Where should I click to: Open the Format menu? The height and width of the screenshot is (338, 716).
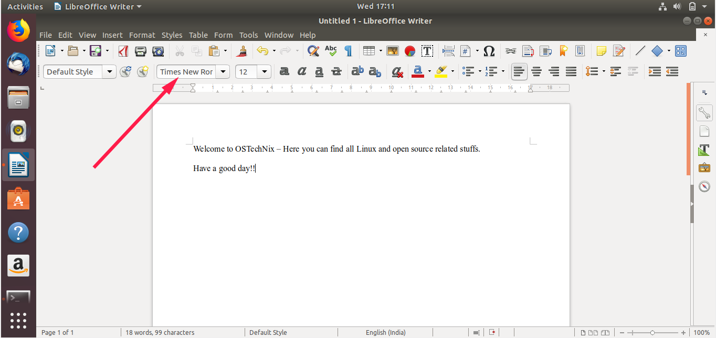142,35
